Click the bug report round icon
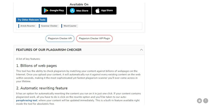The image size is (210, 107). [x=199, y=101]
